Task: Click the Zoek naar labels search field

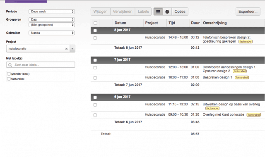Action: (x=41, y=65)
